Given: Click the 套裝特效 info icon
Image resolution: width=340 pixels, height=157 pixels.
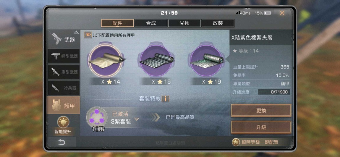Looking at the screenshot, I should (x=166, y=99).
